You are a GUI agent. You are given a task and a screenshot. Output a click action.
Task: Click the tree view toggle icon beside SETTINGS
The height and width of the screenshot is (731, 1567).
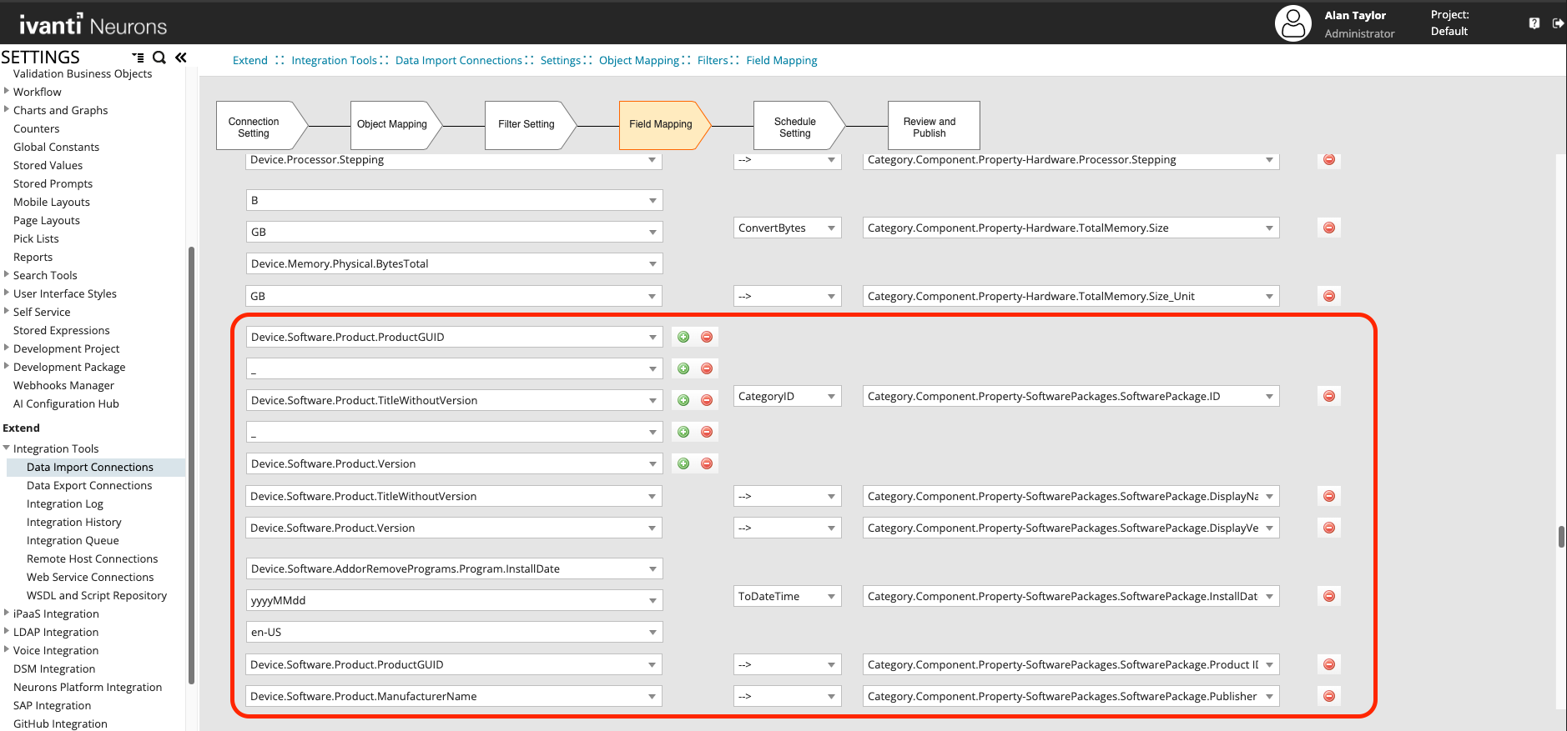(138, 58)
